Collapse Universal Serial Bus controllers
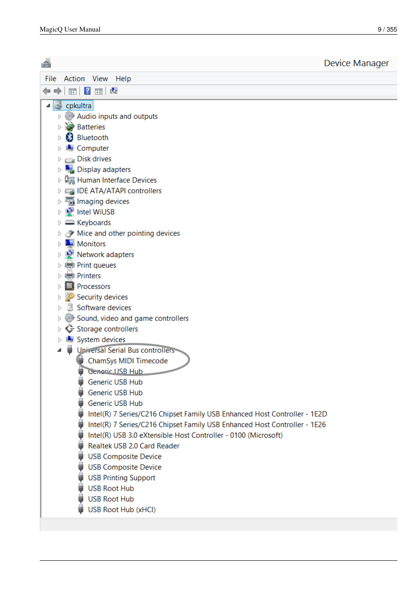417x591 pixels. coord(59,350)
